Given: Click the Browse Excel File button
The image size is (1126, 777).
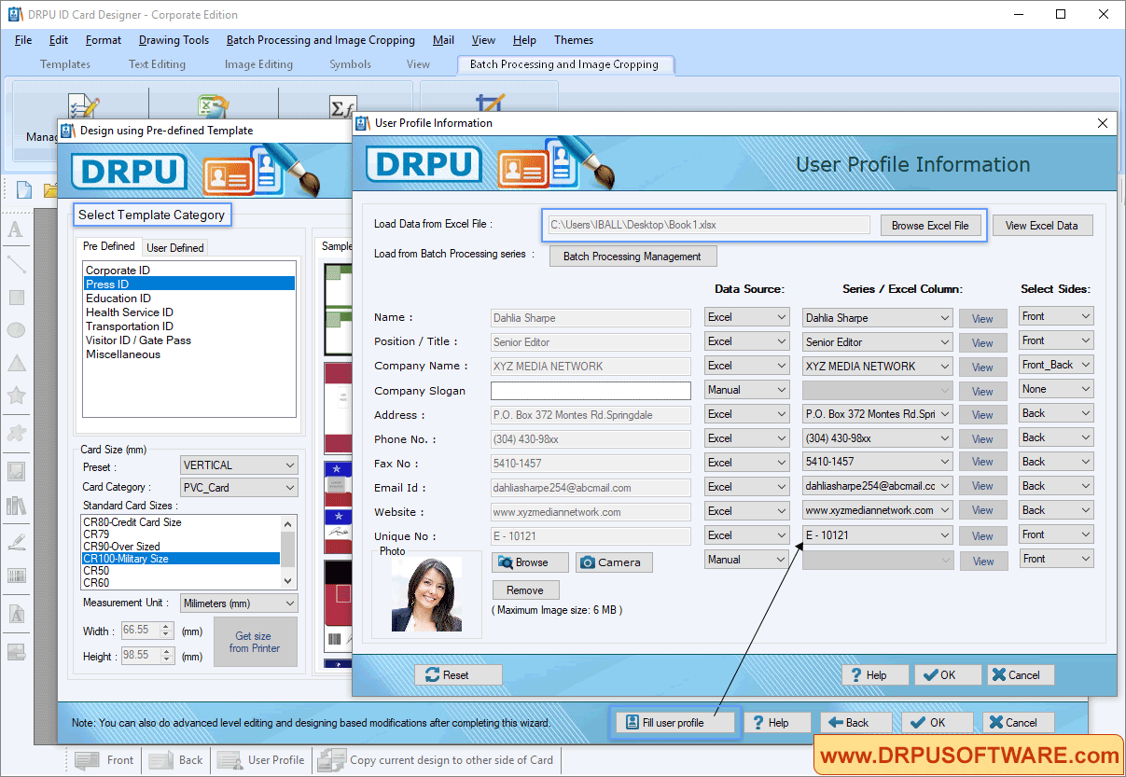Looking at the screenshot, I should [932, 225].
